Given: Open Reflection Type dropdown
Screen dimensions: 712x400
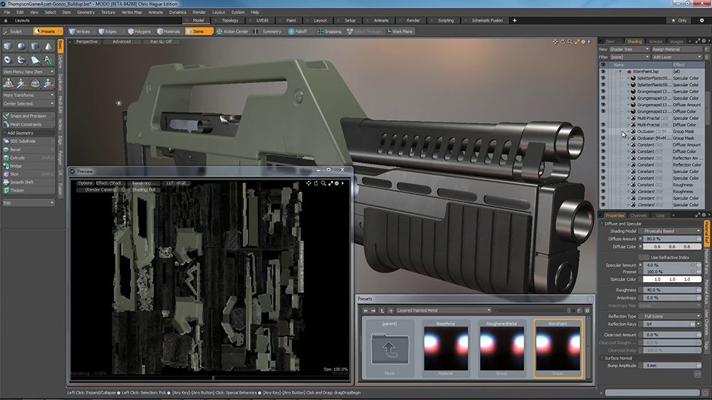Looking at the screenshot, I should click(670, 316).
